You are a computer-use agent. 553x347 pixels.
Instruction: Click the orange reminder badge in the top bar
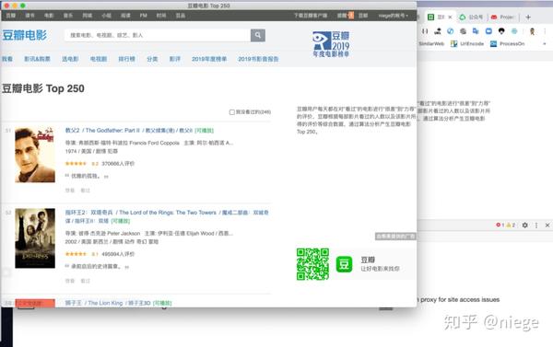tap(351, 15)
